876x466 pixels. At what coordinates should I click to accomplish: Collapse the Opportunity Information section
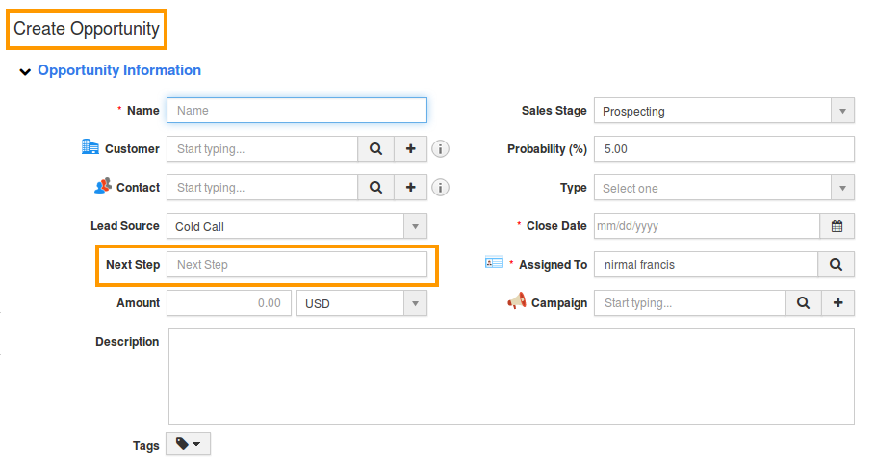25,71
